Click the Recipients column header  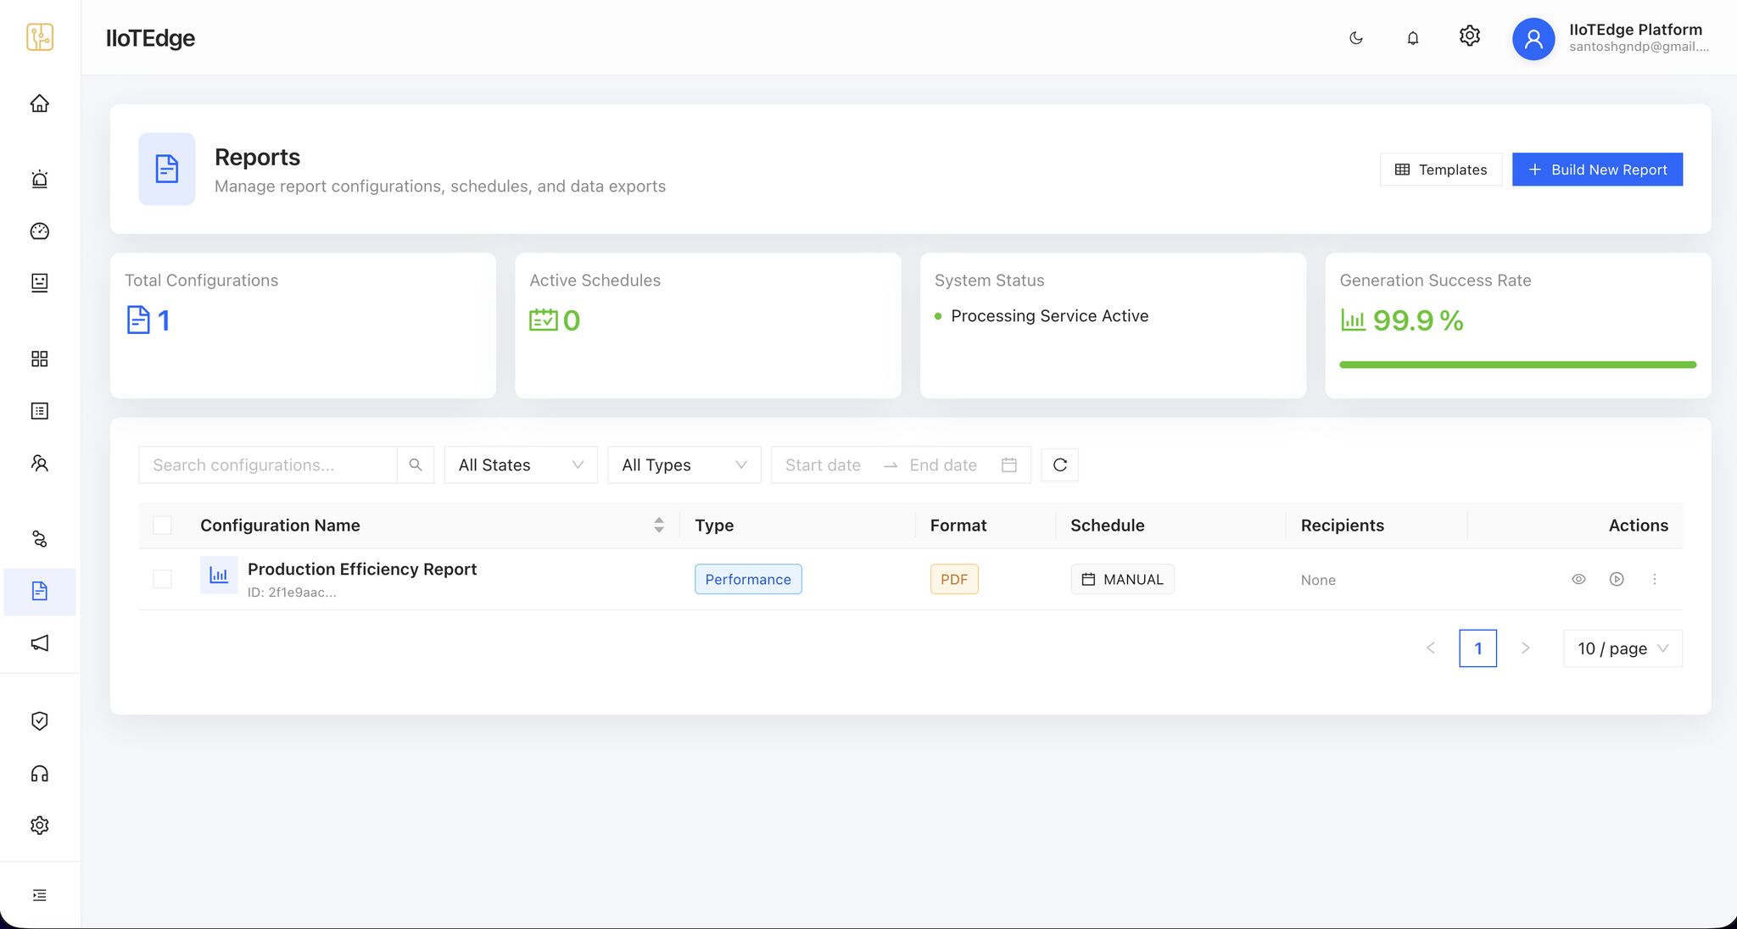tap(1343, 526)
